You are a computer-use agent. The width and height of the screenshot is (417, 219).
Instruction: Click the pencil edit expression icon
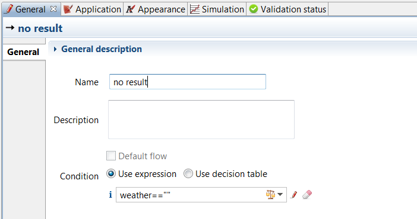[x=294, y=195]
